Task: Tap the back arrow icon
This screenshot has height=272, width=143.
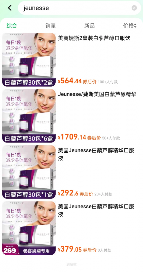Action: [10, 8]
